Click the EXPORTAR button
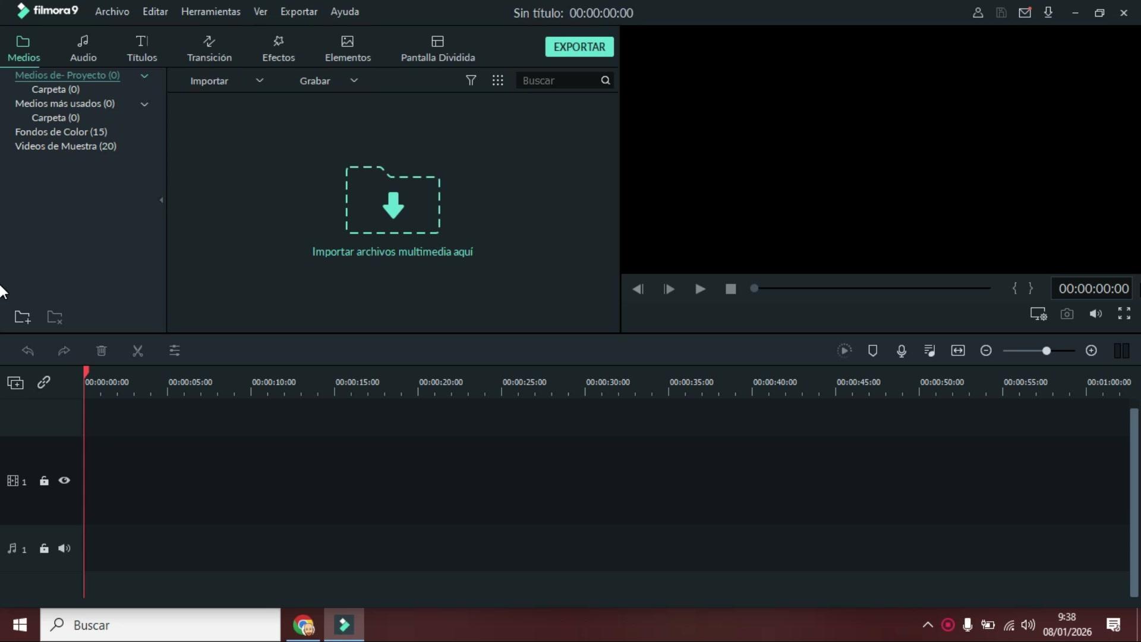The height and width of the screenshot is (642, 1141). [579, 47]
